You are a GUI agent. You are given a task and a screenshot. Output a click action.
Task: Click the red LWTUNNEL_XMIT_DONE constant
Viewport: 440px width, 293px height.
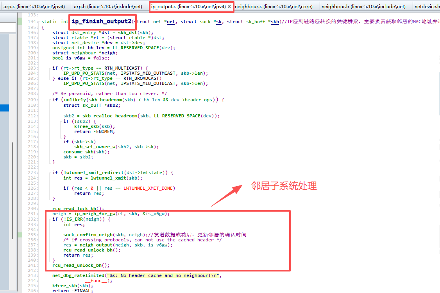click(x=148, y=188)
